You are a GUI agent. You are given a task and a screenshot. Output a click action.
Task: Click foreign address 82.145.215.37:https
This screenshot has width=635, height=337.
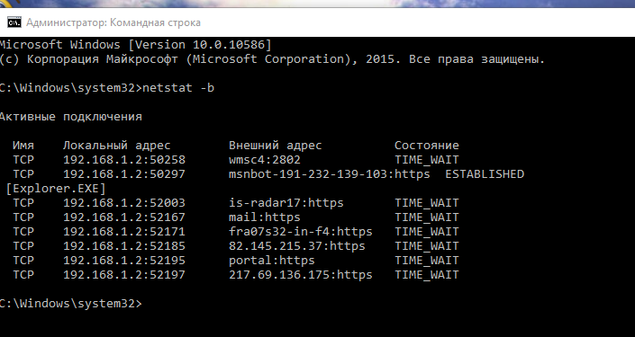(297, 246)
